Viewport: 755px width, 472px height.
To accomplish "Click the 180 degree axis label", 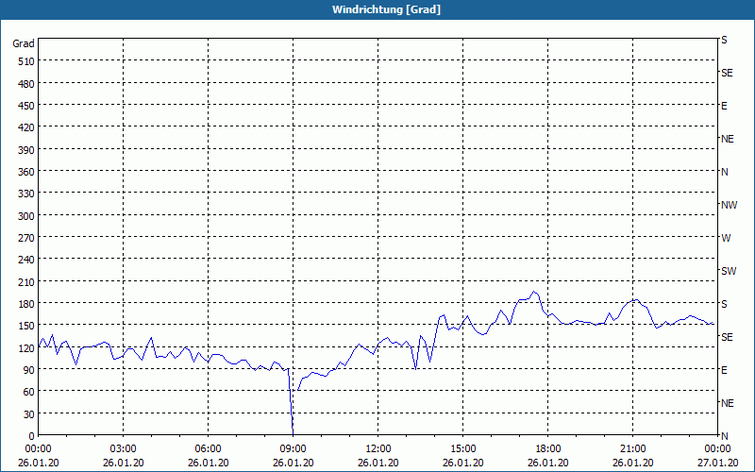I will coord(26,304).
